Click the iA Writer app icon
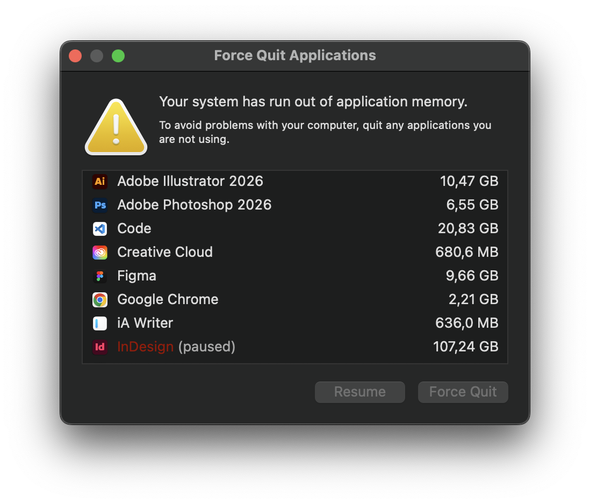Viewport: 590px width, 504px height. (100, 323)
